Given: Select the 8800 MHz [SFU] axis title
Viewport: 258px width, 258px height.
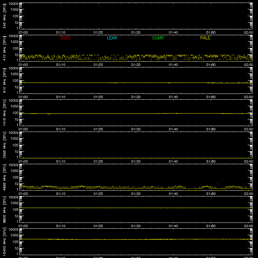Looking at the screenshot, I should click(x=4, y=210).
